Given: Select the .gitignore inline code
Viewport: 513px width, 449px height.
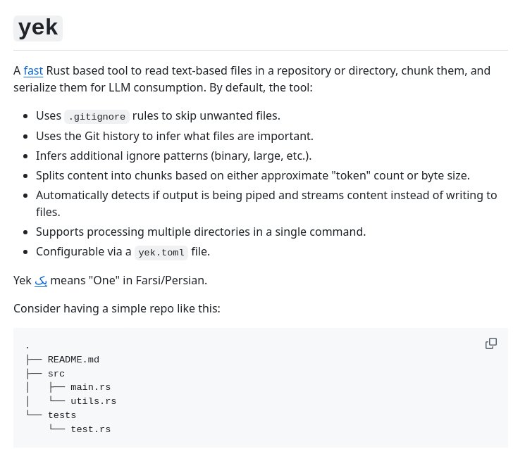Looking at the screenshot, I should click(97, 117).
